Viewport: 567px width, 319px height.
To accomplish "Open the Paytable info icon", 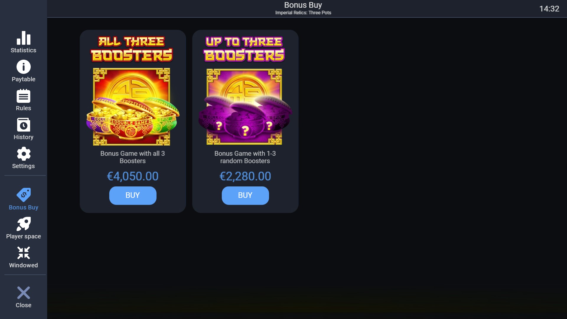I will tap(24, 67).
